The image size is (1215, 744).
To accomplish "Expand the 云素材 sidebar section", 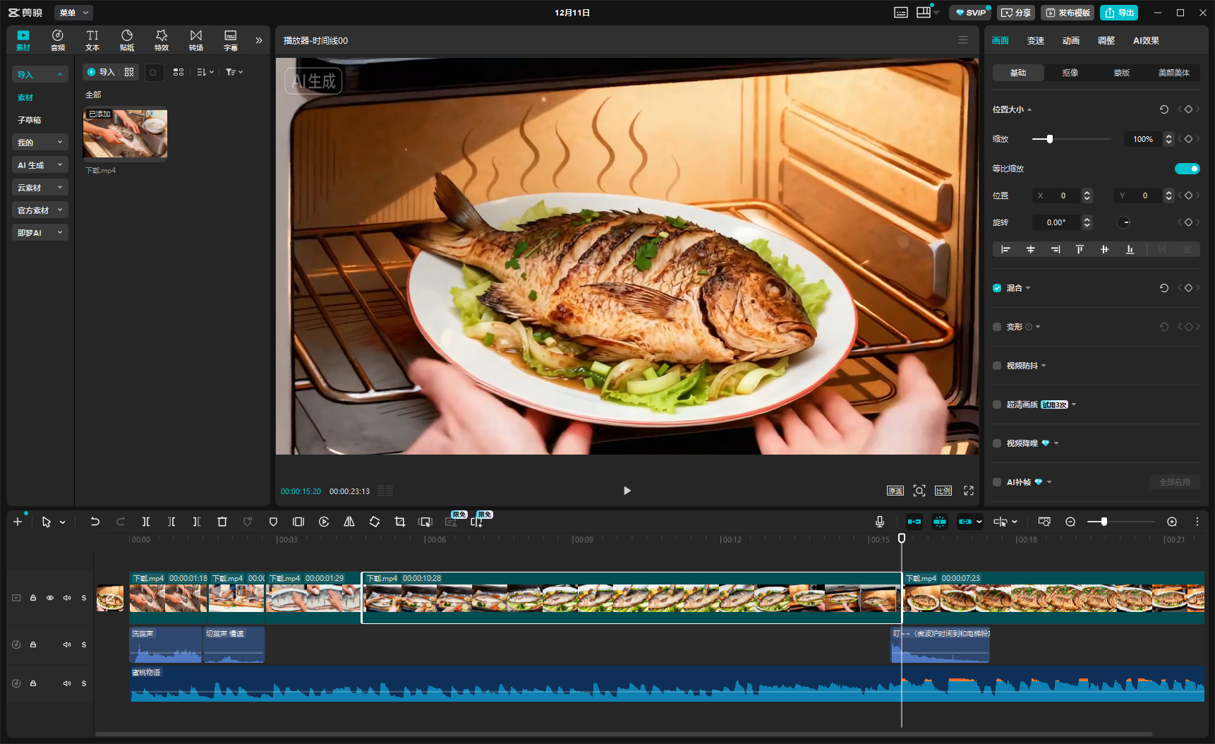I will click(40, 188).
